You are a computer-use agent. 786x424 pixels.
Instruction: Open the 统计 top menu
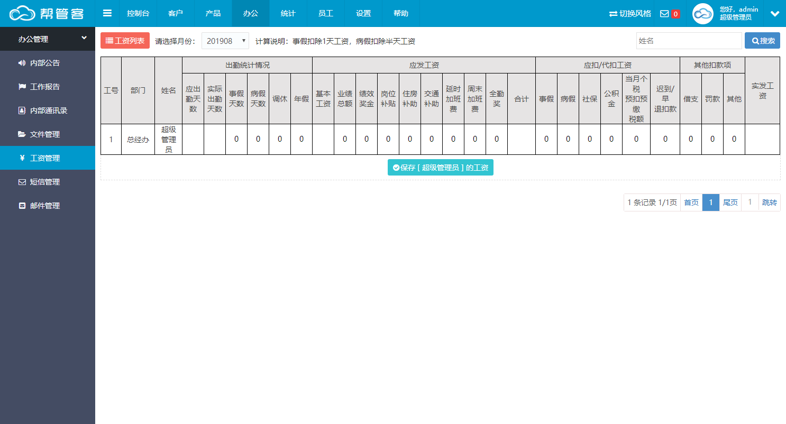[288, 13]
